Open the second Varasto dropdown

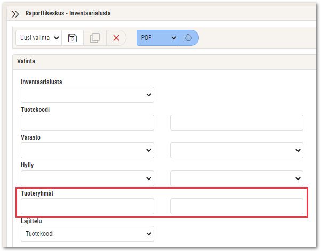237,150
